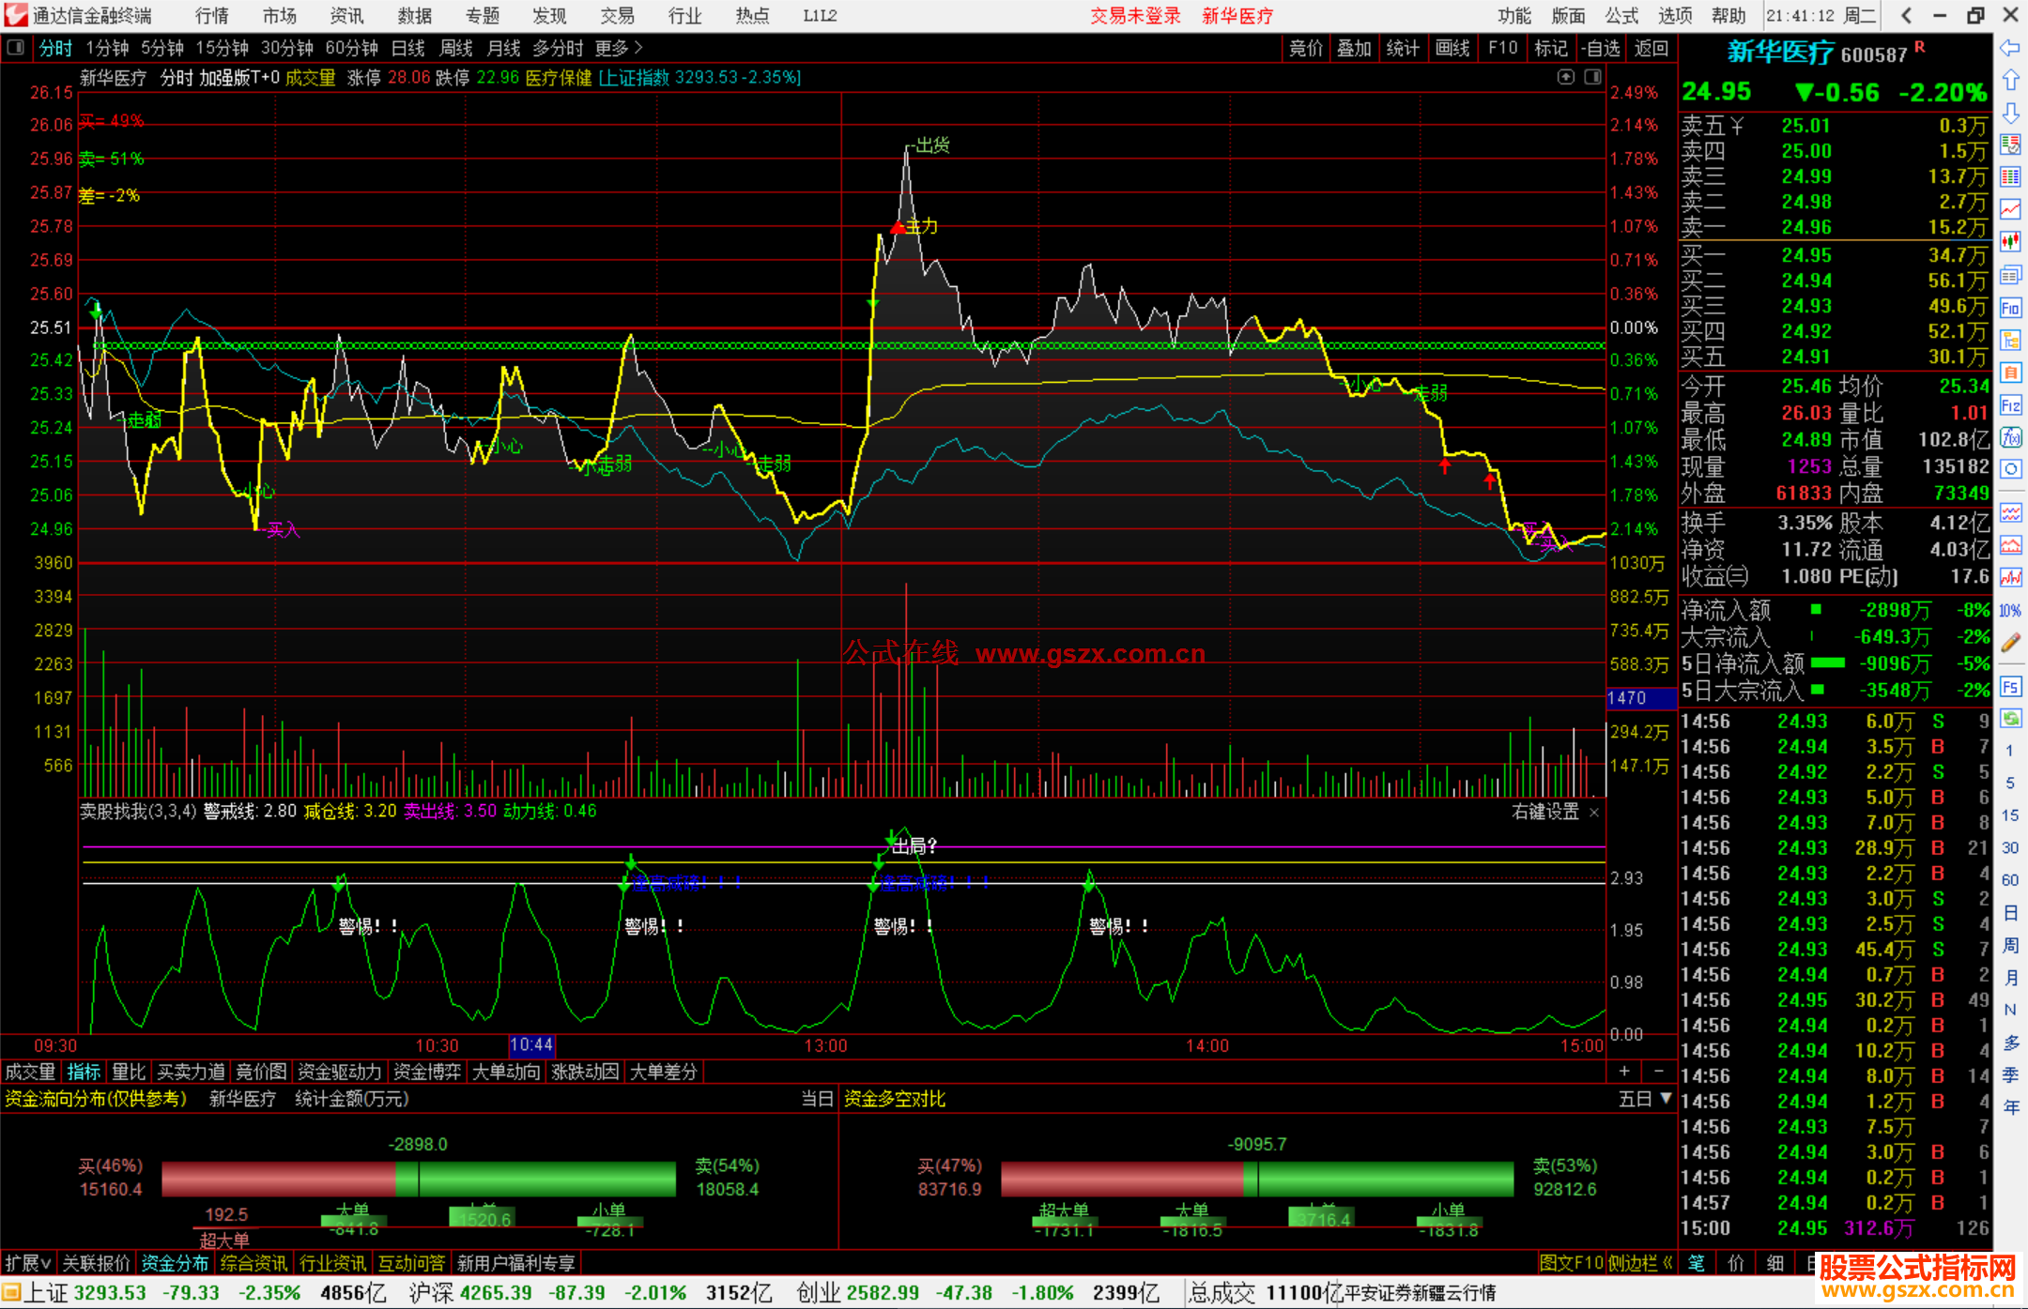Screen dimensions: 2028x1309
Task: Click the wavy multi-line indicator icon
Action: tap(2010, 512)
